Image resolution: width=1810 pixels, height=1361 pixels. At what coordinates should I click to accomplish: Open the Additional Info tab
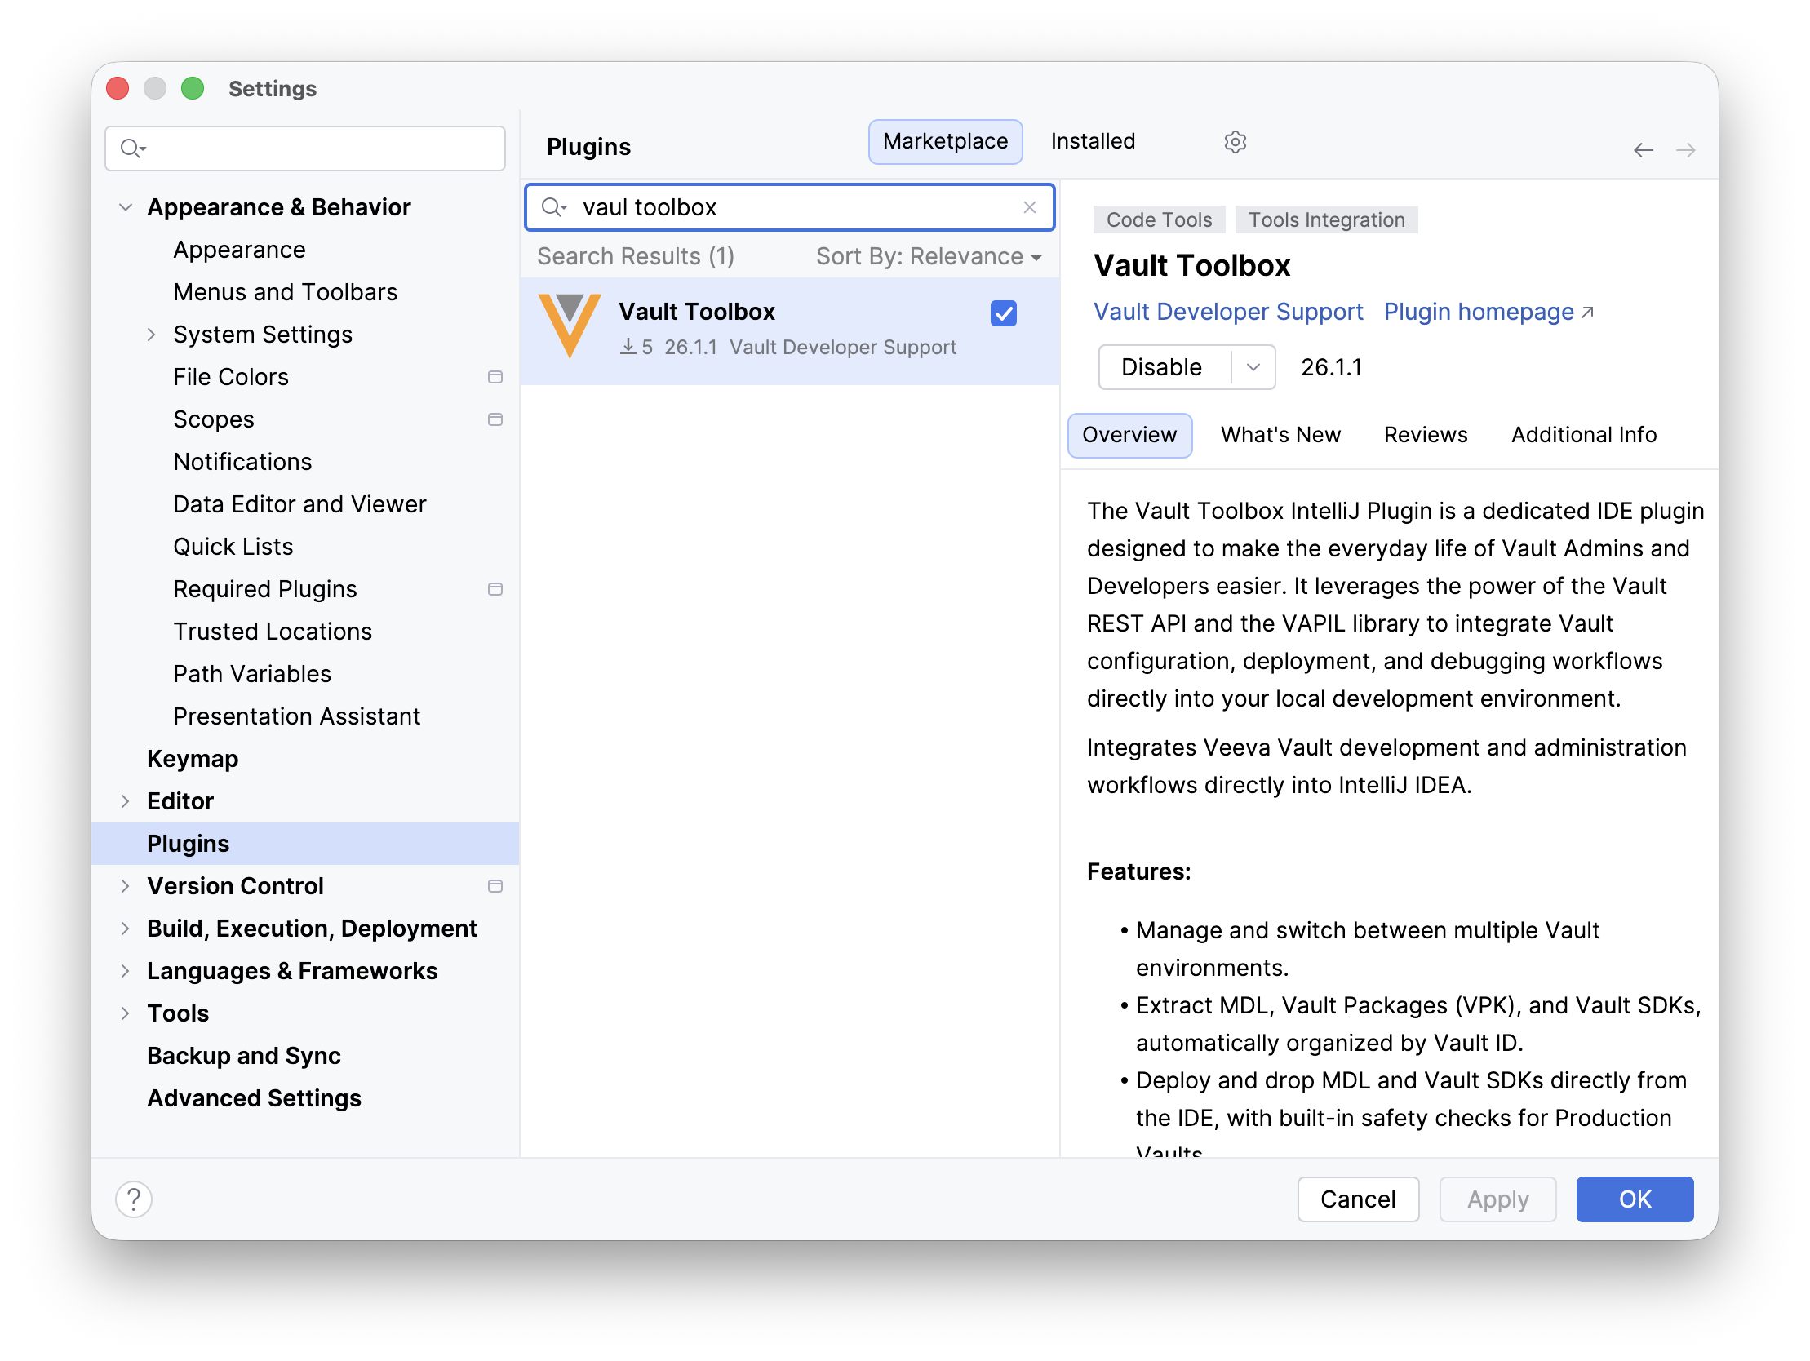coord(1583,436)
